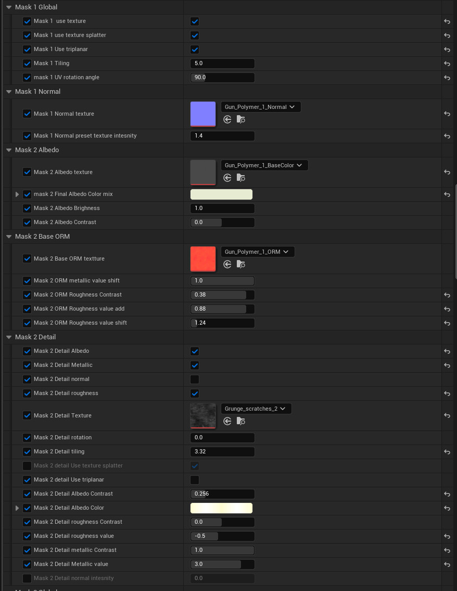Reset Mask 2 Detail Metallic value to default
The image size is (457, 591).
coord(447,564)
